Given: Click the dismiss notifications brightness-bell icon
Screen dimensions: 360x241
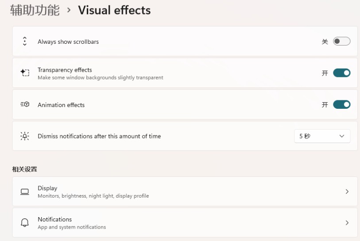Looking at the screenshot, I should point(25,136).
